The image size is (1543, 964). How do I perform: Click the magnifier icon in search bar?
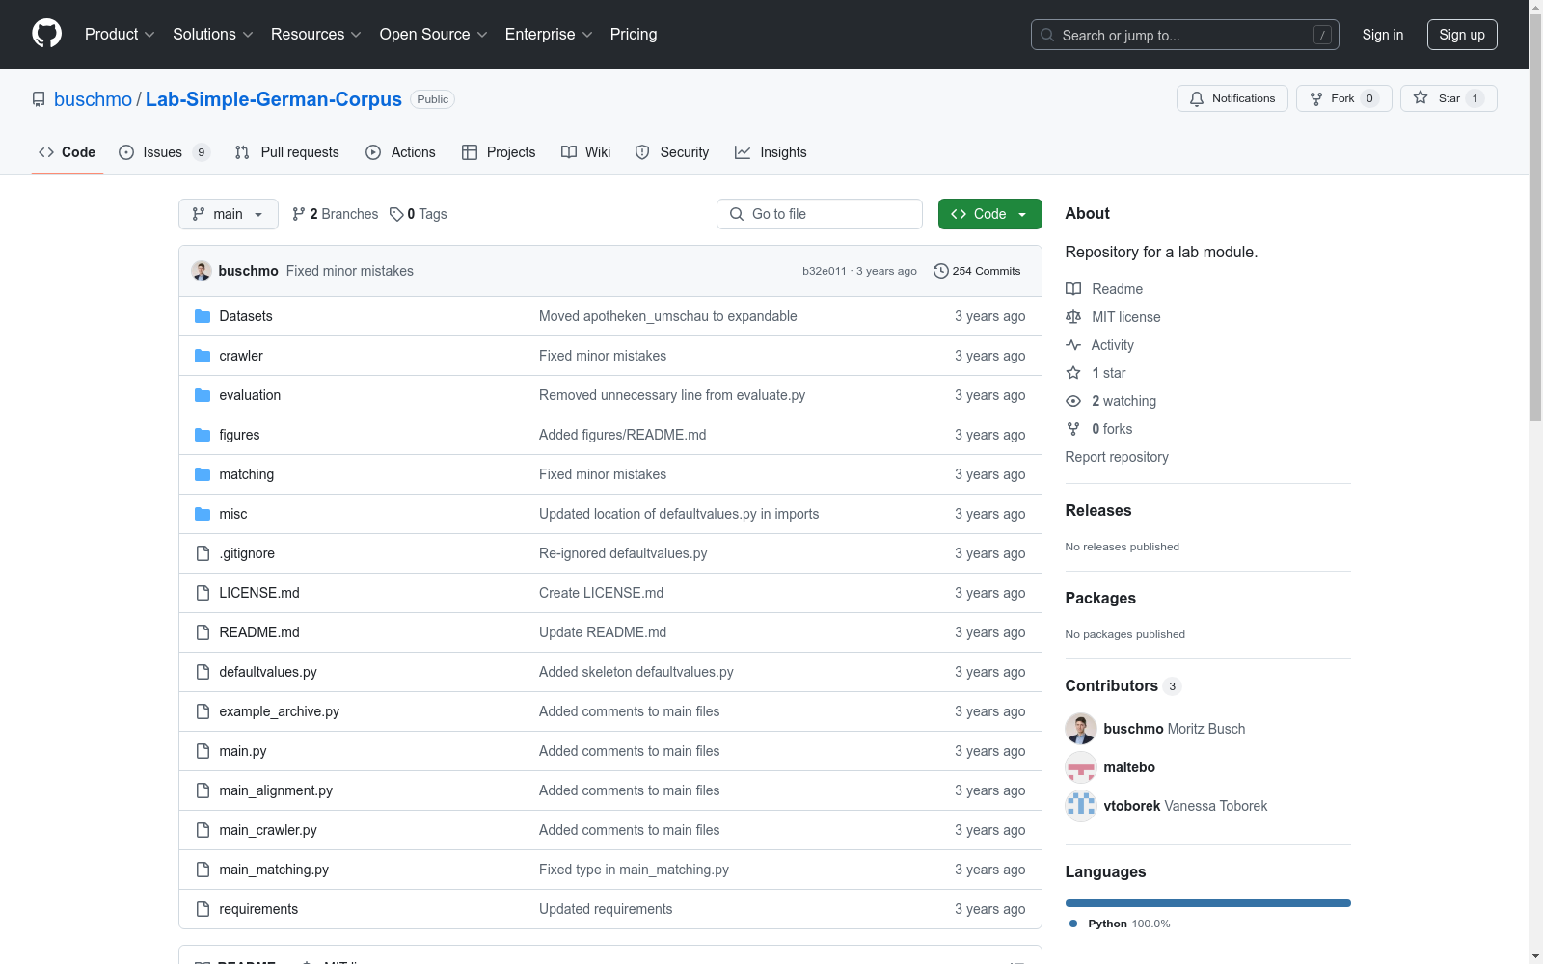[1047, 35]
